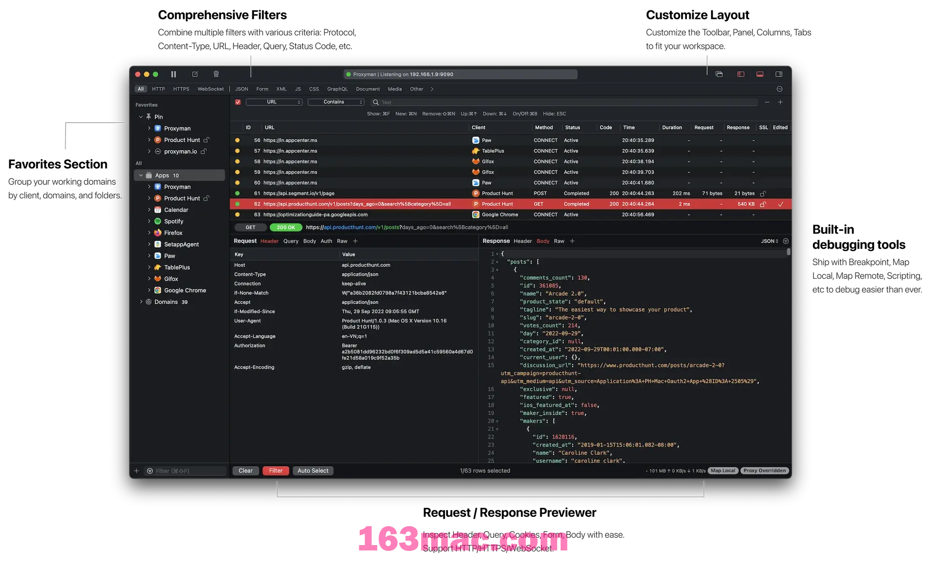This screenshot has height=564, width=932.
Task: Click the Spotify app icon in sidebar
Action: pyautogui.click(x=158, y=221)
